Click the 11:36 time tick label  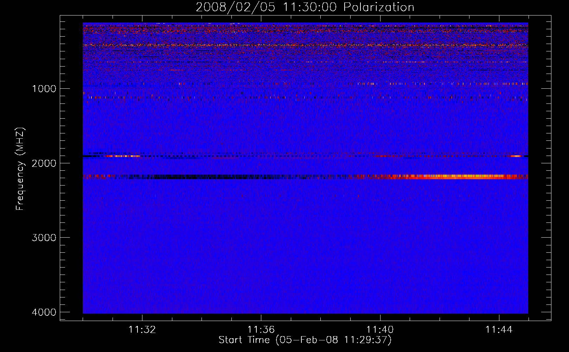(x=261, y=330)
